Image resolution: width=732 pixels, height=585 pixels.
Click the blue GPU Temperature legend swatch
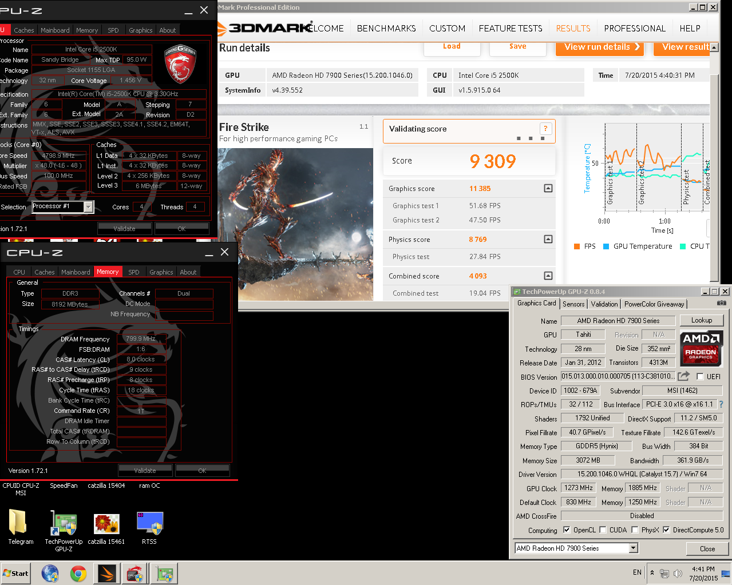click(x=606, y=246)
